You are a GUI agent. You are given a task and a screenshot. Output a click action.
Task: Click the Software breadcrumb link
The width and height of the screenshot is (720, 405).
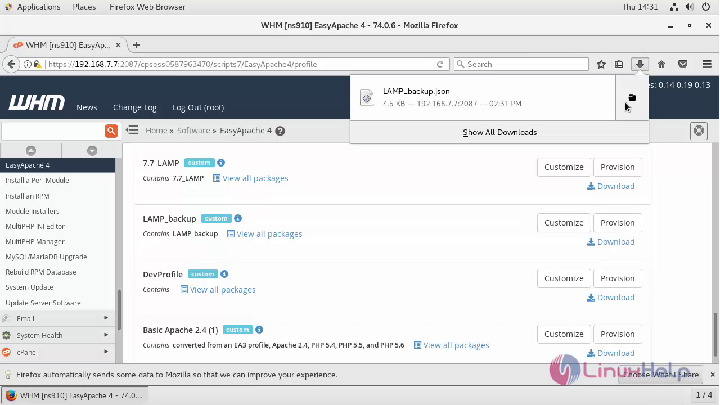193,130
